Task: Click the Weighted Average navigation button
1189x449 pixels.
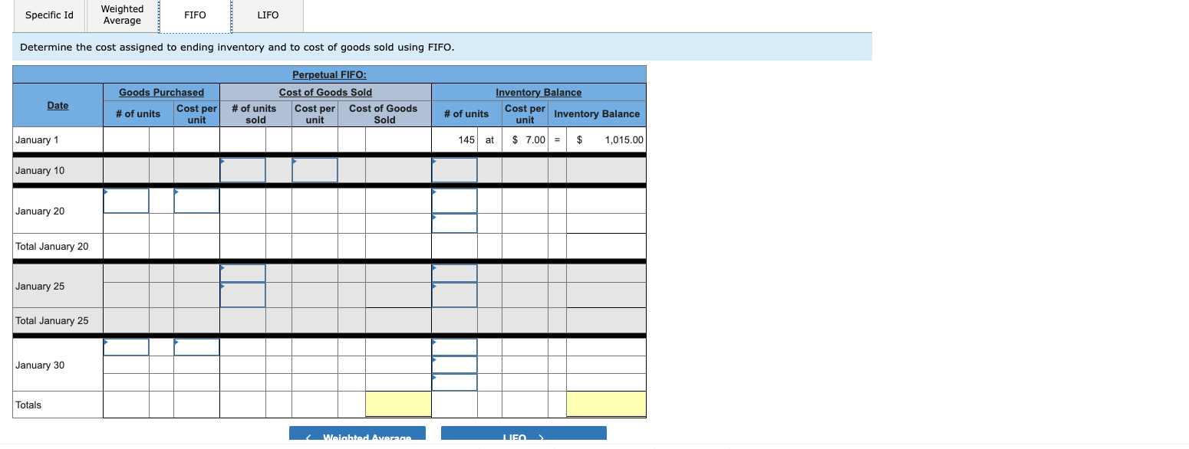Action: pyautogui.click(x=357, y=436)
